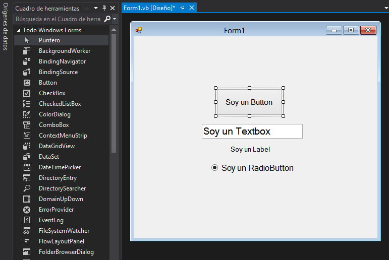Choose the DirectorySearcher magnifier icon
This screenshot has height=260, width=389.
tap(27, 188)
